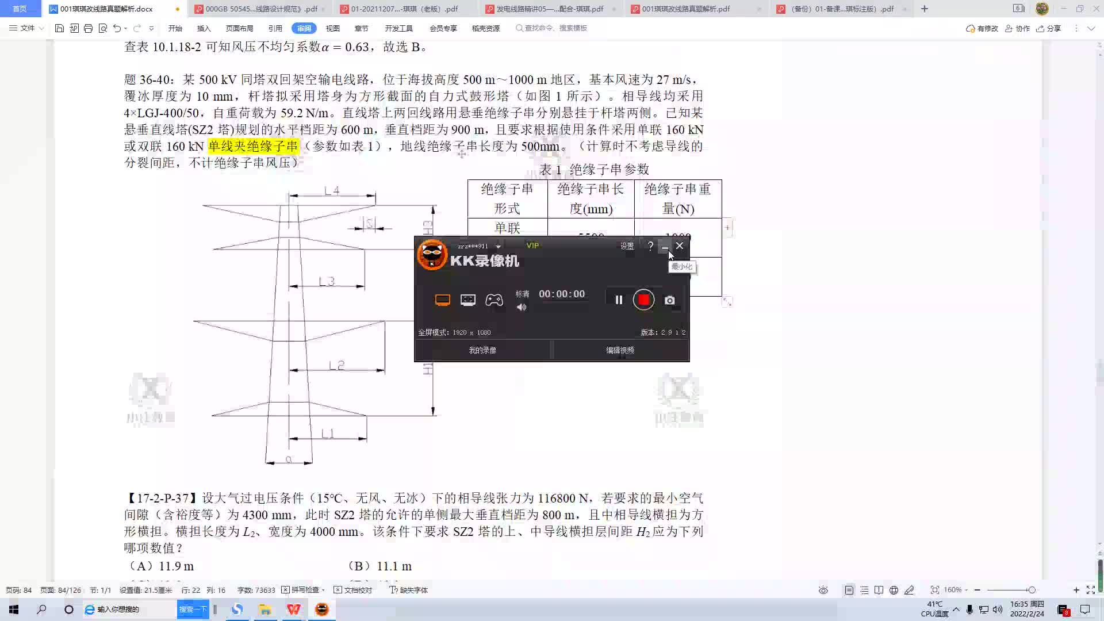Mute the recorder speaker volume

coord(522,307)
